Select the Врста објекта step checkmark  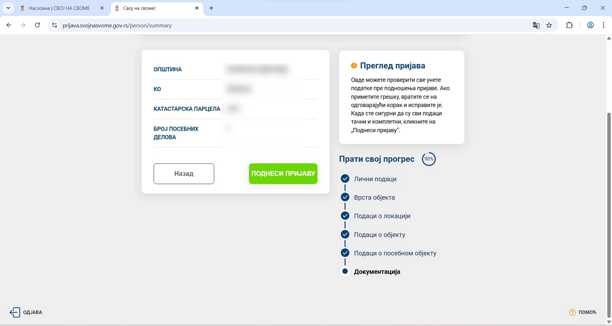tap(345, 197)
